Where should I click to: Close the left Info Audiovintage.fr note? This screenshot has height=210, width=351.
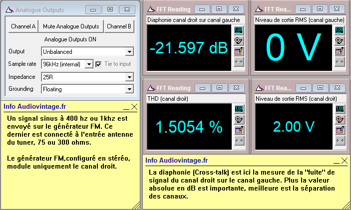(x=134, y=107)
